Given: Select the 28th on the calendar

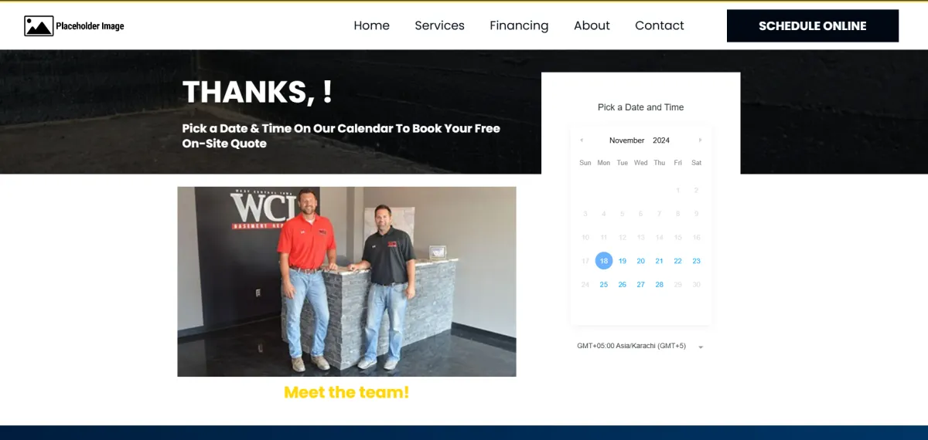Looking at the screenshot, I should [660, 285].
